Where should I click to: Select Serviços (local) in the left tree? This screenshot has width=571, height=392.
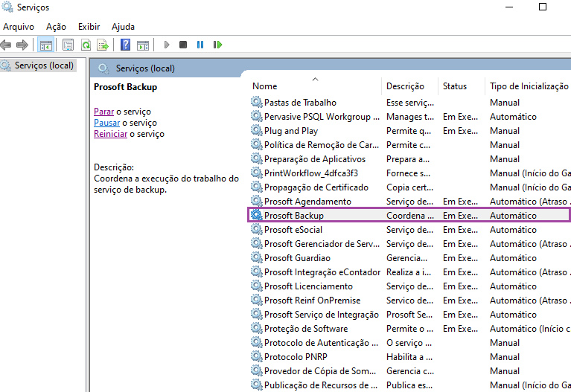tap(44, 65)
